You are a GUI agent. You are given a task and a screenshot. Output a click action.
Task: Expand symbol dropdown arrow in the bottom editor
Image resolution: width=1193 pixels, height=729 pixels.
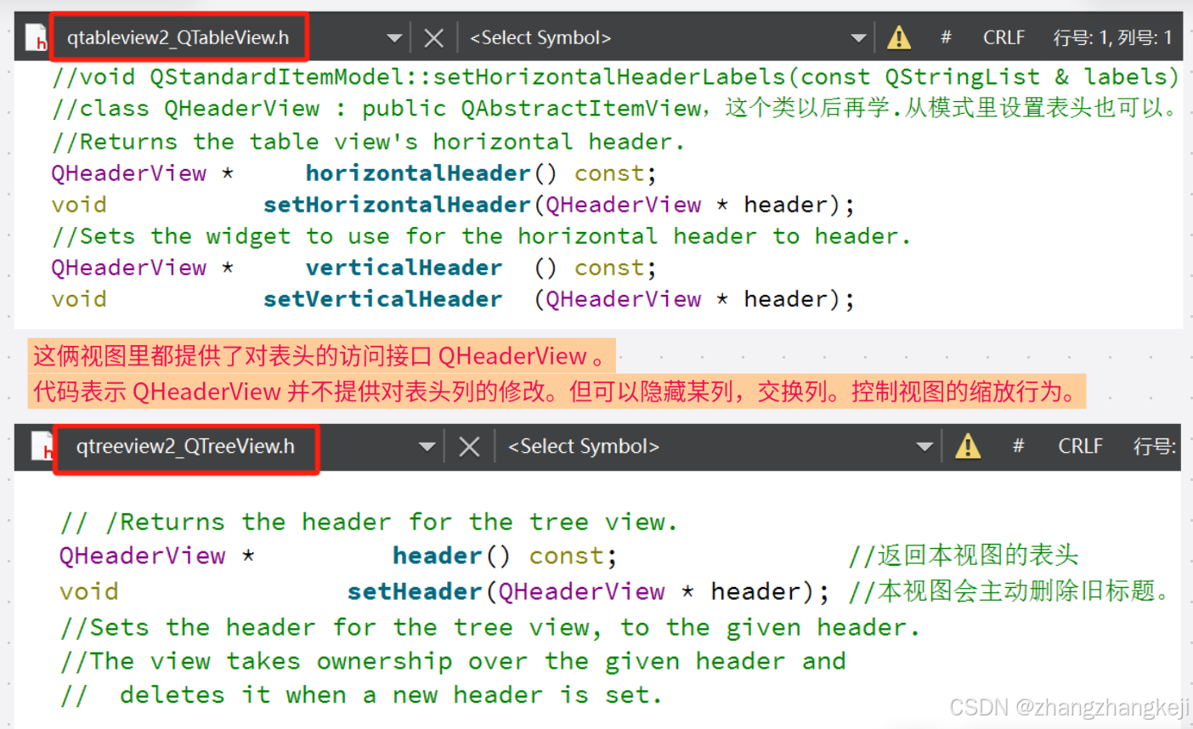pos(924,446)
